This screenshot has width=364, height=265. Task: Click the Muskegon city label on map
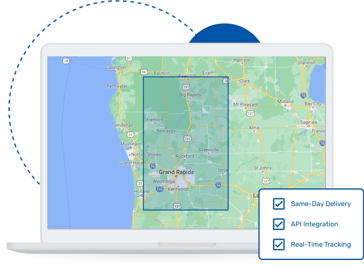(x=131, y=144)
